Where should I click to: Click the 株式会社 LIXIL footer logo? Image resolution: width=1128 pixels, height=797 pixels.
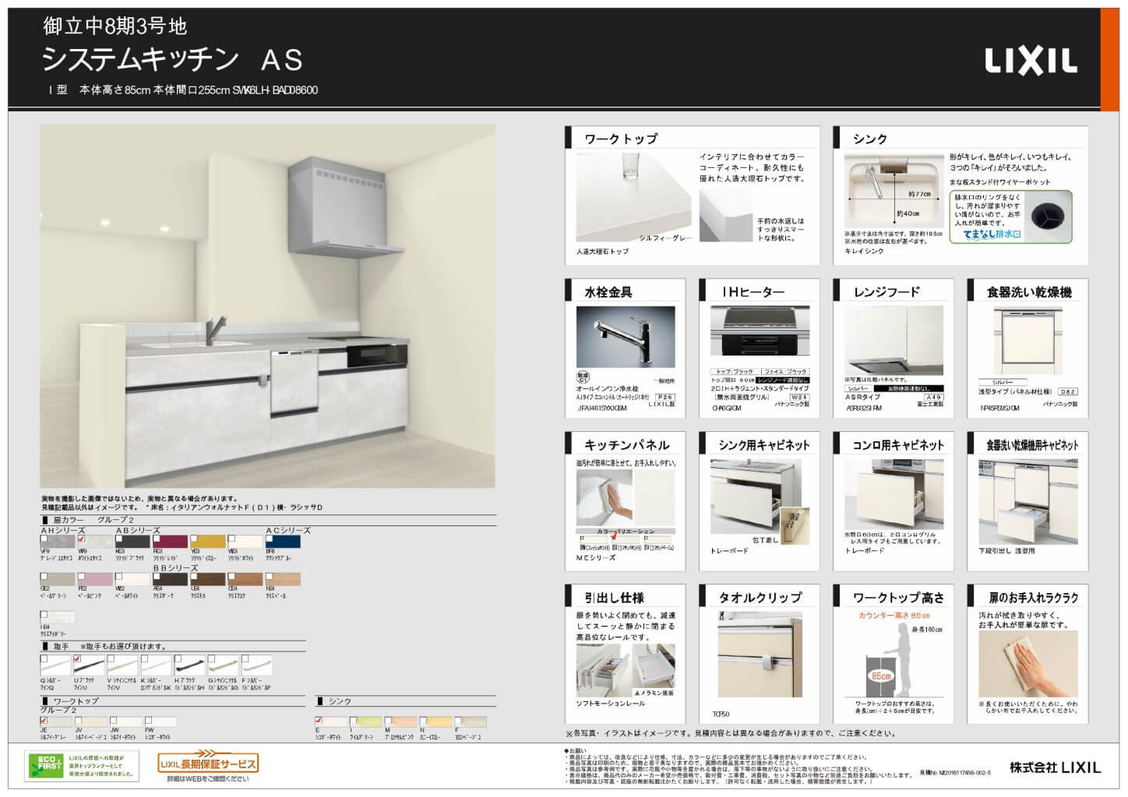[1055, 767]
